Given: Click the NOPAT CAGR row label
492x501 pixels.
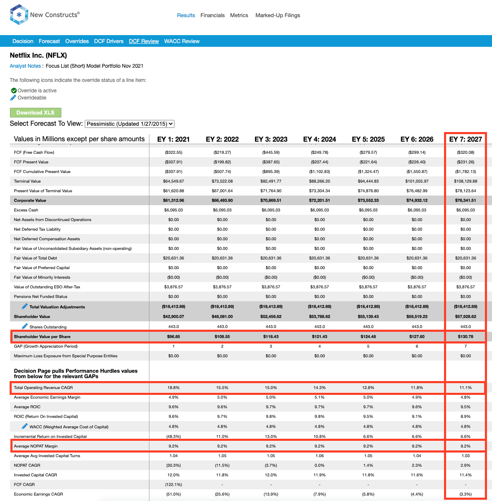Looking at the screenshot, I should (x=27, y=465).
